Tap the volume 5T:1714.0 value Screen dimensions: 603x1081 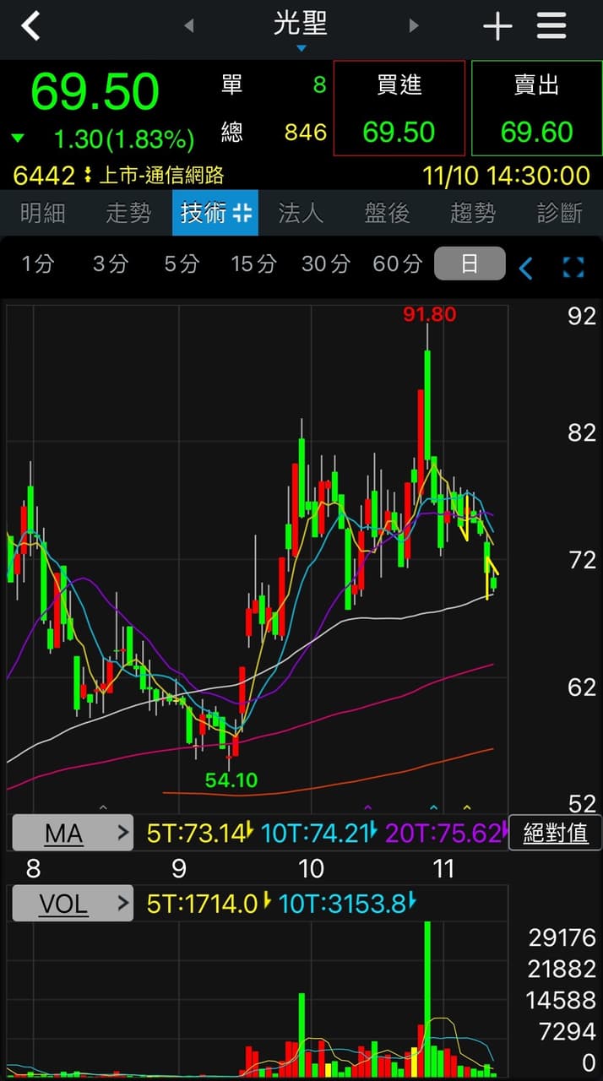[x=202, y=904]
